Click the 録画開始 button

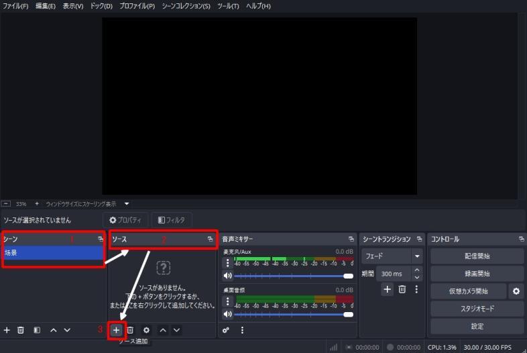click(x=477, y=274)
